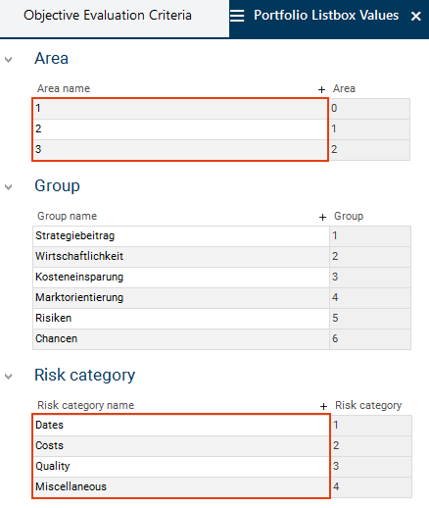Add a new Risk category row
429x508 pixels.
click(x=323, y=406)
